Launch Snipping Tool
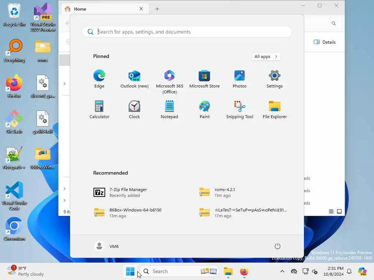374x280 pixels. [240, 109]
